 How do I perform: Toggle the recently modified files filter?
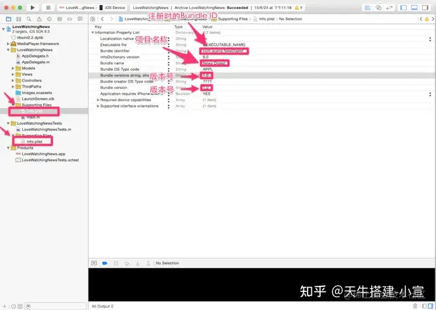pyautogui.click(x=13, y=306)
